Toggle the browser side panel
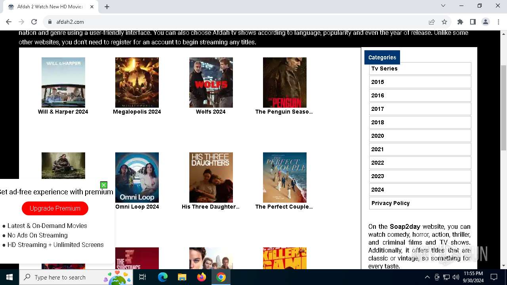 [x=473, y=22]
